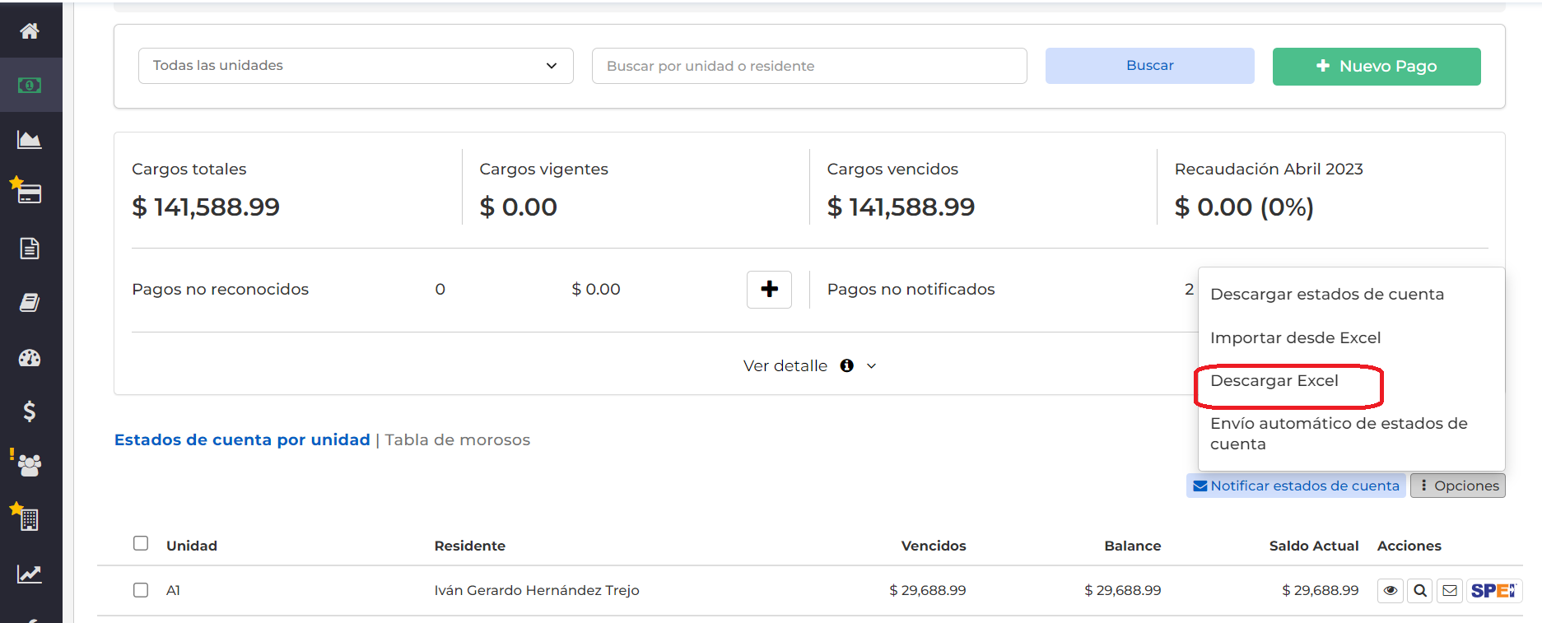Click the home icon in sidebar
The height and width of the screenshot is (623, 1542).
(30, 31)
